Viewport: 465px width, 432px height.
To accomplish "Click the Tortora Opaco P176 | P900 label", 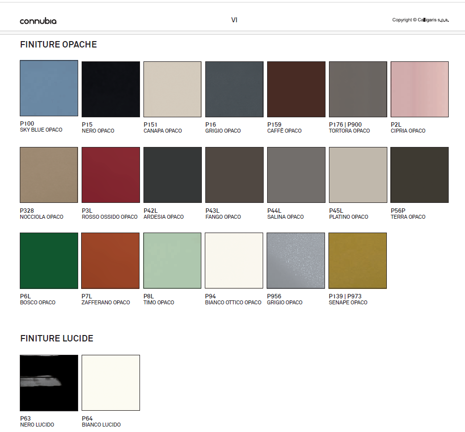I will pos(349,128).
